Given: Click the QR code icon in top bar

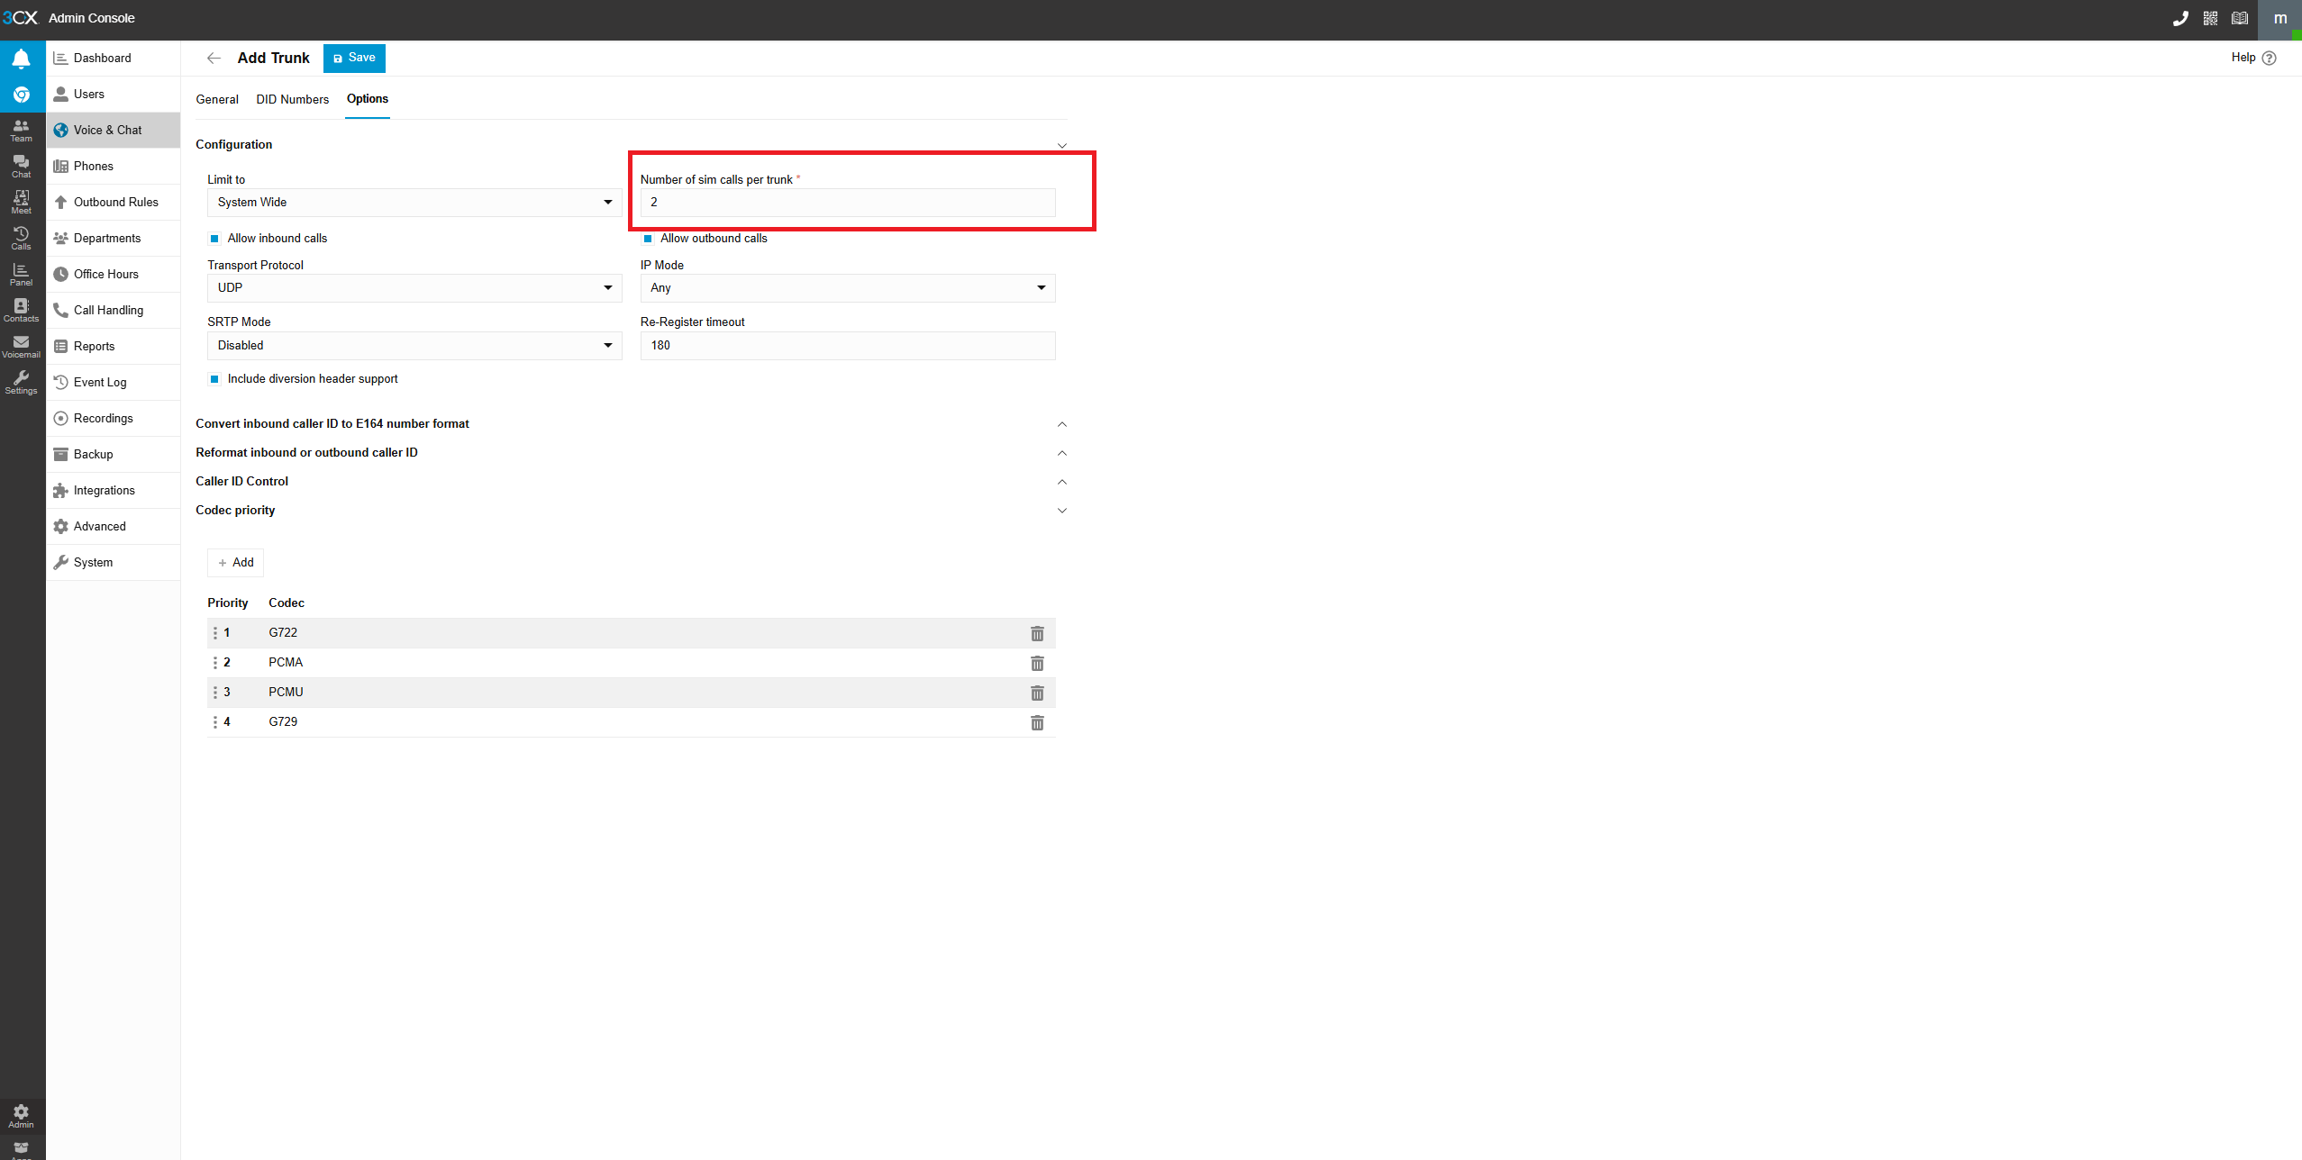Looking at the screenshot, I should point(2210,18).
